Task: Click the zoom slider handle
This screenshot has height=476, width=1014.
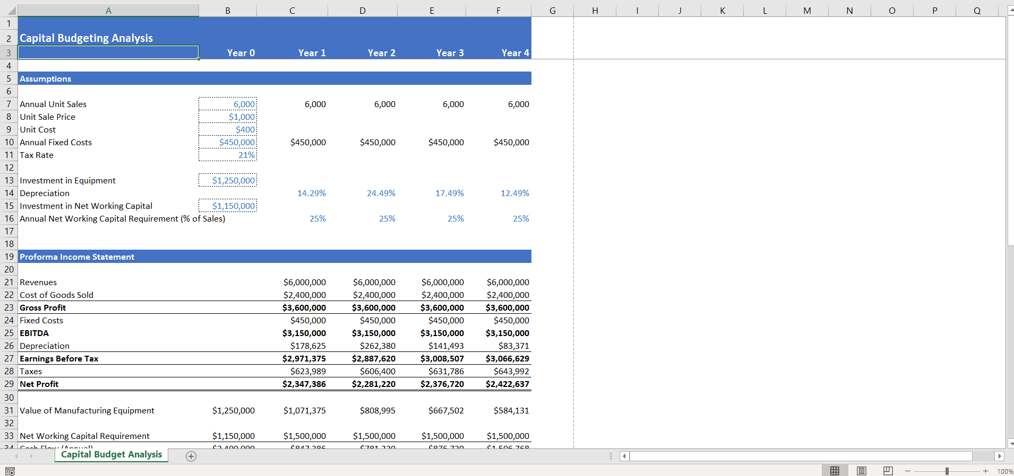Action: (947, 471)
